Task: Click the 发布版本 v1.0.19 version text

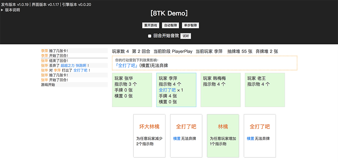Action: point(15,5)
